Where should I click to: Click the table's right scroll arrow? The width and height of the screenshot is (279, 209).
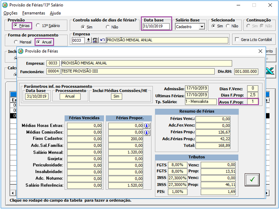coord(267,193)
